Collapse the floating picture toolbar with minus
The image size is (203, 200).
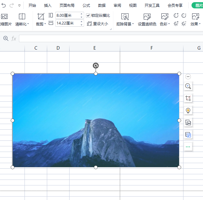[188, 77]
